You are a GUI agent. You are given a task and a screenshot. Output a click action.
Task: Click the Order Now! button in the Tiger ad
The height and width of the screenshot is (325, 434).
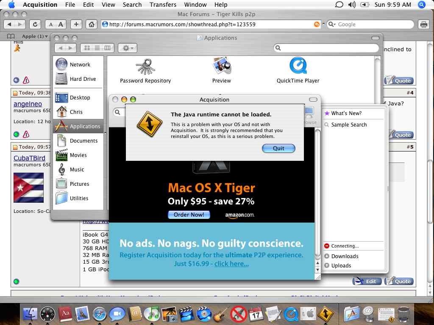tap(189, 215)
